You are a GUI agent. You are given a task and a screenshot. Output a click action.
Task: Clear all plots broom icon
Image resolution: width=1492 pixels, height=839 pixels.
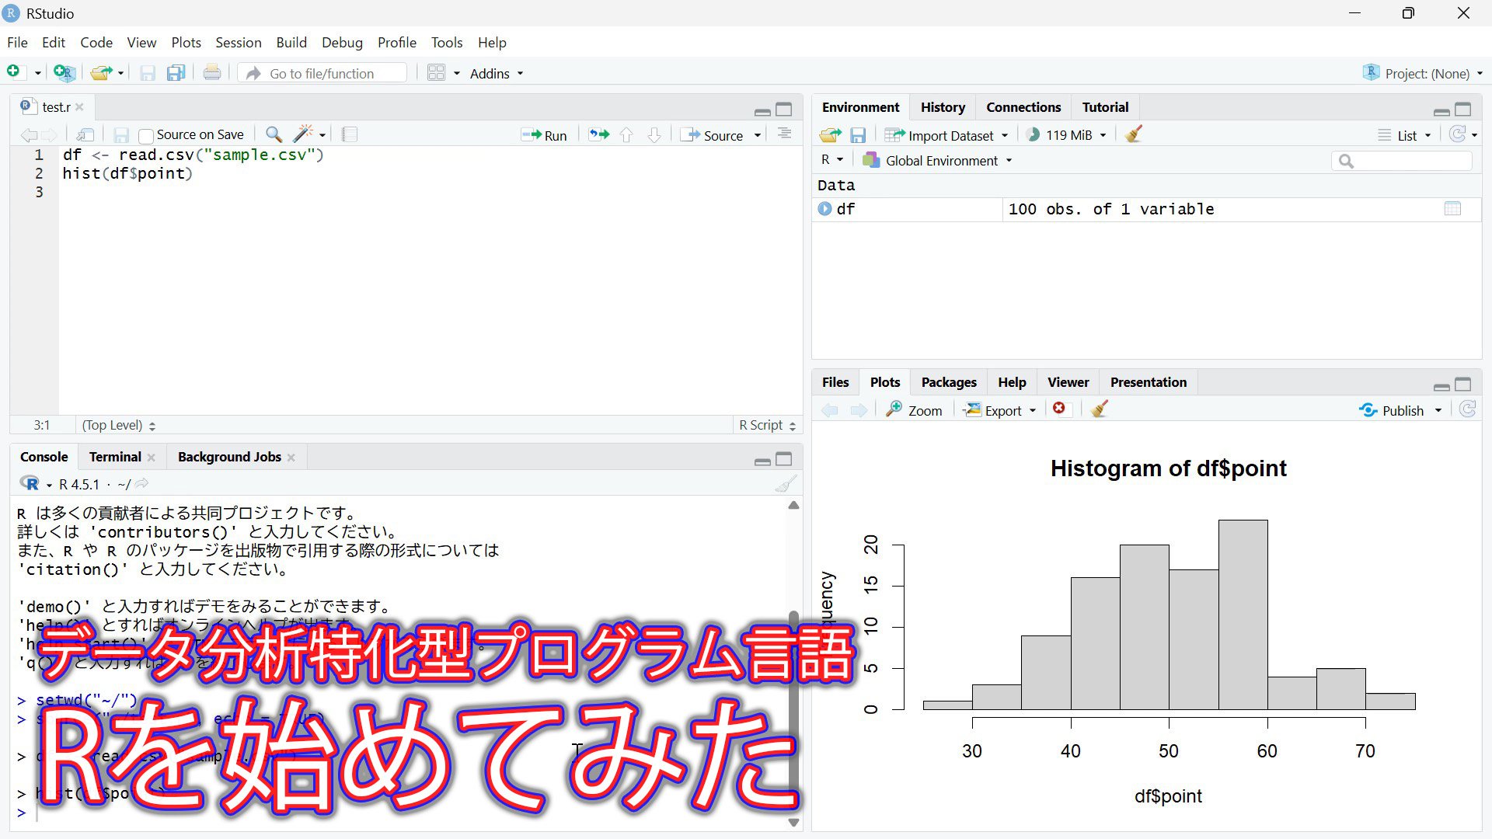point(1099,409)
